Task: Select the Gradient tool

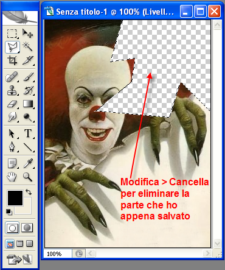Action: coord(28,104)
